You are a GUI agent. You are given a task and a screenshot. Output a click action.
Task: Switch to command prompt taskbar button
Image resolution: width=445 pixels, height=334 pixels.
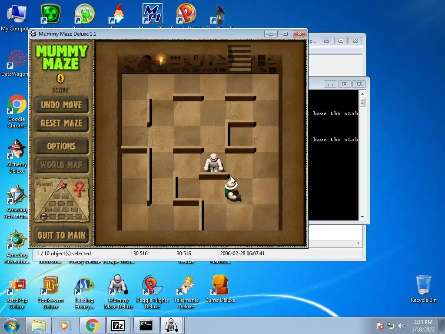click(x=146, y=325)
